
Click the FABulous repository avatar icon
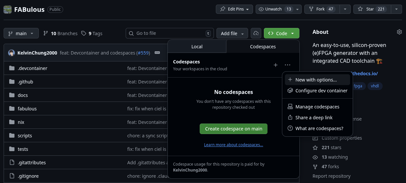coord(8,9)
